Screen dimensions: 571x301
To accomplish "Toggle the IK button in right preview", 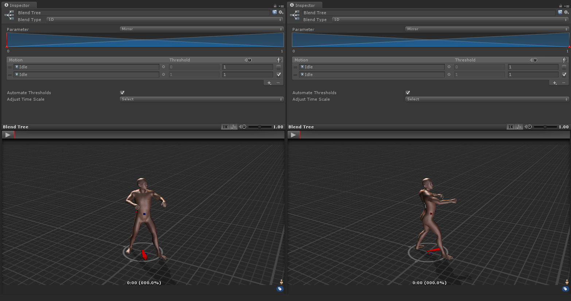I will tap(511, 127).
